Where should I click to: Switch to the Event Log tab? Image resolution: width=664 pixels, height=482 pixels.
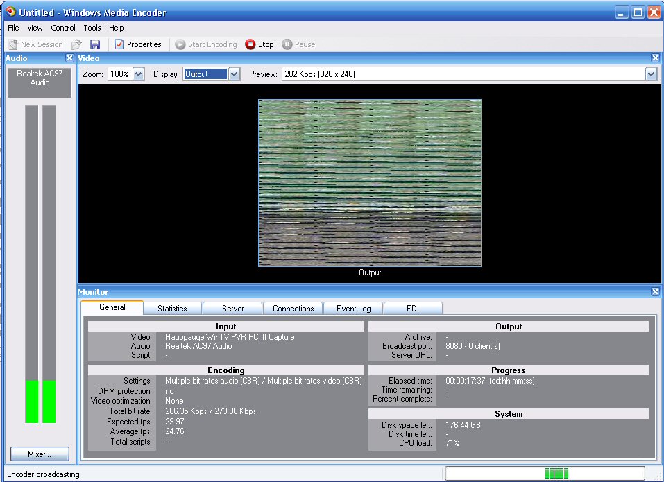(x=354, y=309)
